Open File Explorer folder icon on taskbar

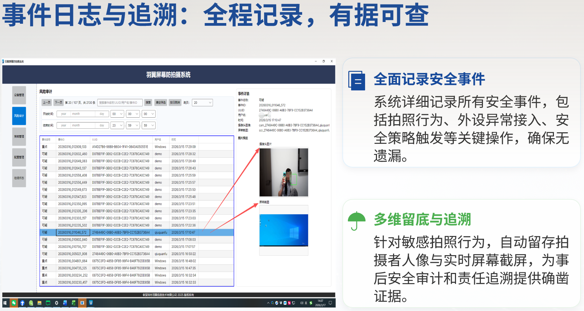pyautogui.click(x=40, y=303)
